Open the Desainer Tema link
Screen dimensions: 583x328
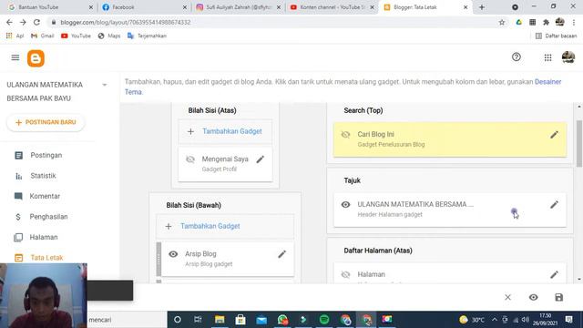(547, 82)
